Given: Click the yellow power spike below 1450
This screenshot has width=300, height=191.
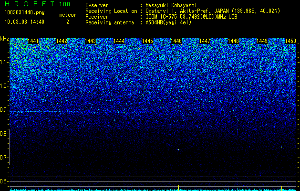Looking at the screenshot, I should [x=281, y=188].
